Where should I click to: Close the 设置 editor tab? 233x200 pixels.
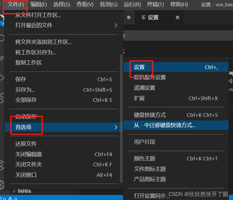[177, 17]
